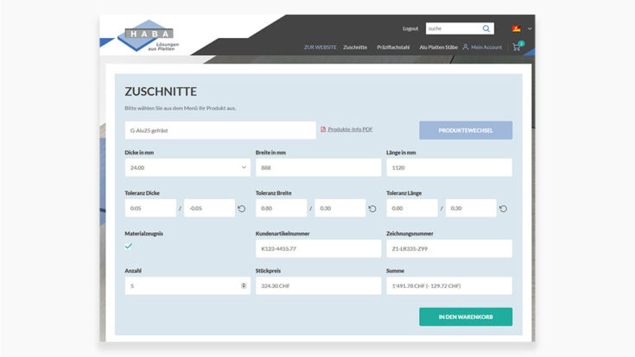Expand the language dropdown chevron
This screenshot has height=357, width=635.
point(530,28)
